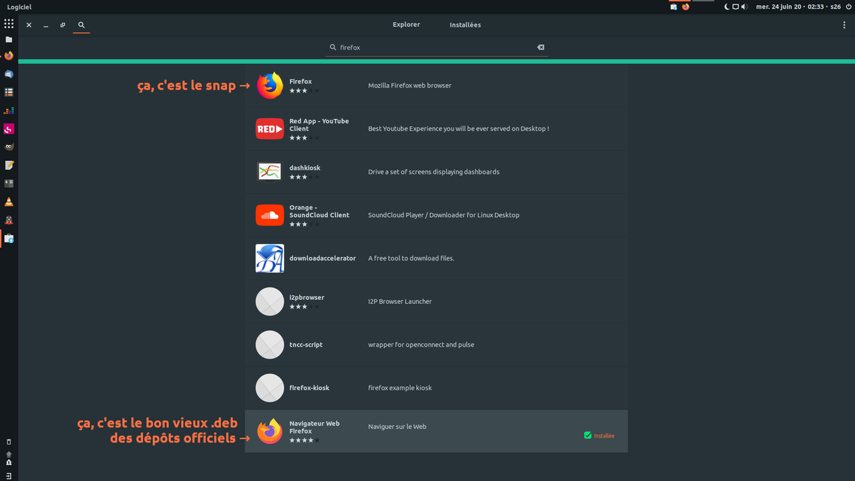Launch Thunderbird mail from the dock
The height and width of the screenshot is (481, 855).
(x=9, y=74)
